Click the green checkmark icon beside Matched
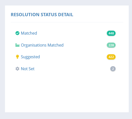The image size is (132, 119). pos(17,33)
